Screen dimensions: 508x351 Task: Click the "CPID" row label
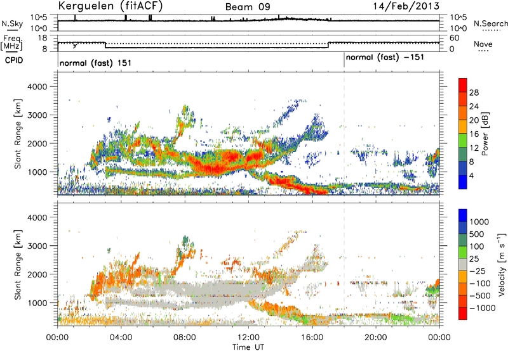click(x=14, y=60)
